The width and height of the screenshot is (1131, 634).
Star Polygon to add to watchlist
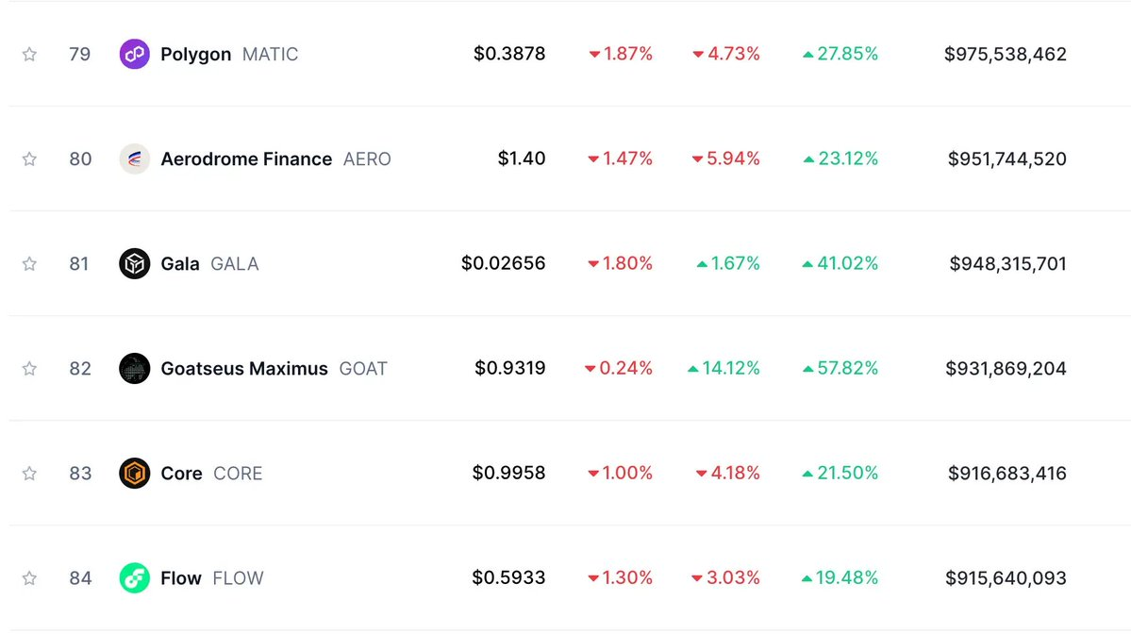[29, 55]
